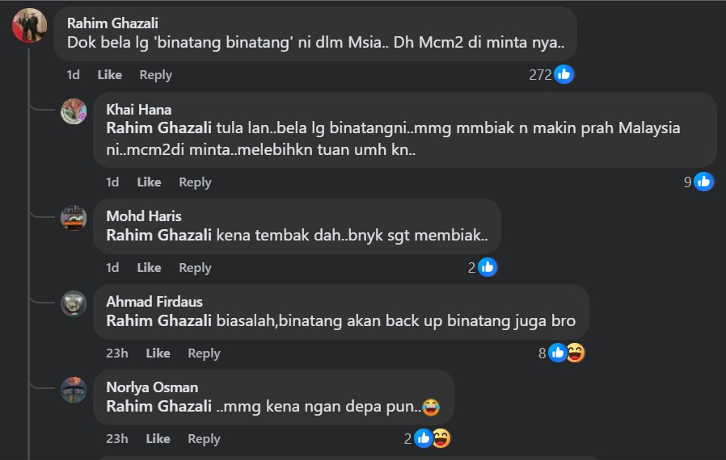Viewport: 726px width, 460px height.
Task: View the like reaction icon beside the 272 count
Action: pyautogui.click(x=564, y=74)
